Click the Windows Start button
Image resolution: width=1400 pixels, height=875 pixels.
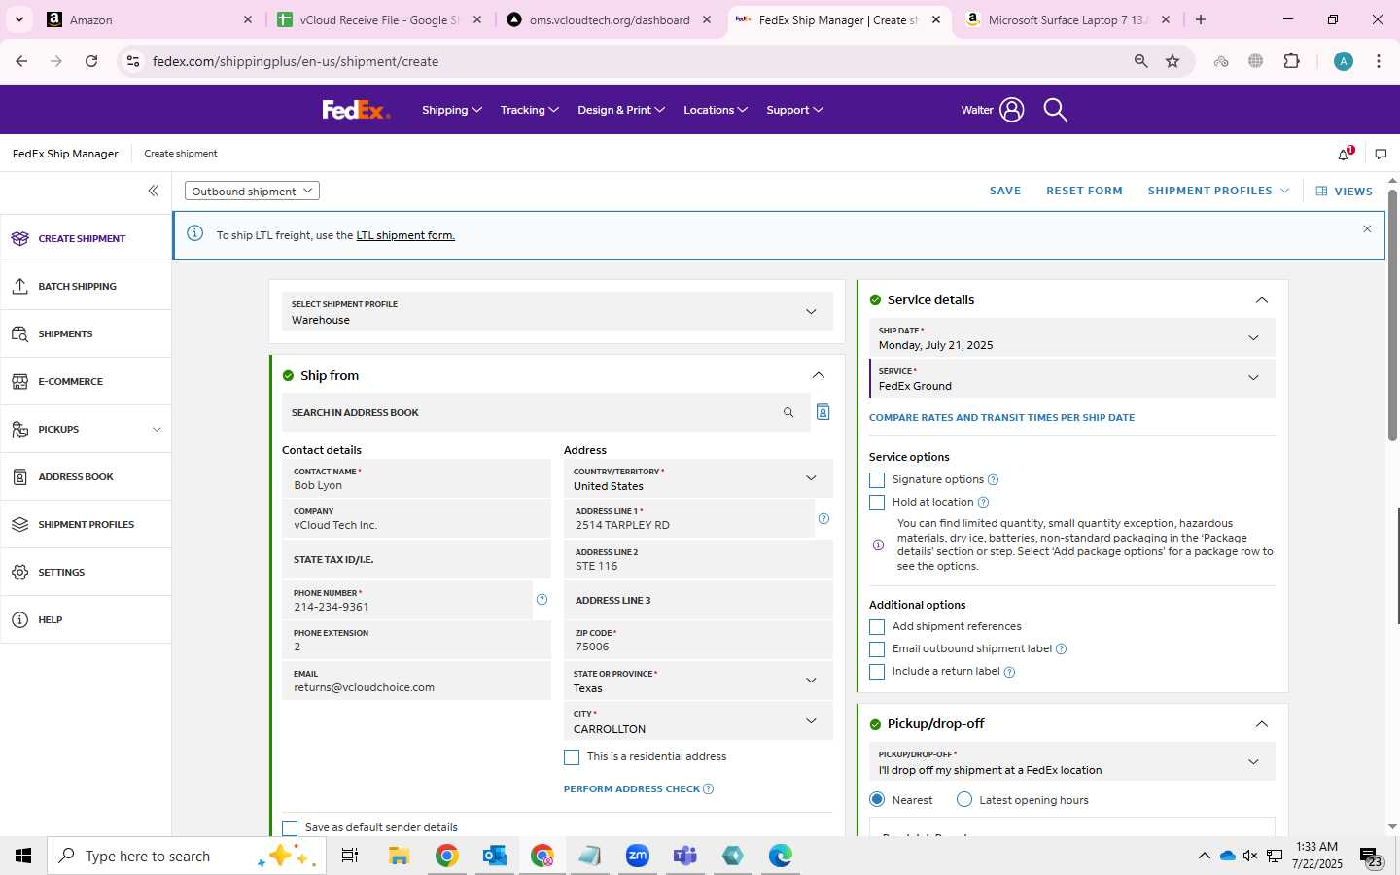23,856
